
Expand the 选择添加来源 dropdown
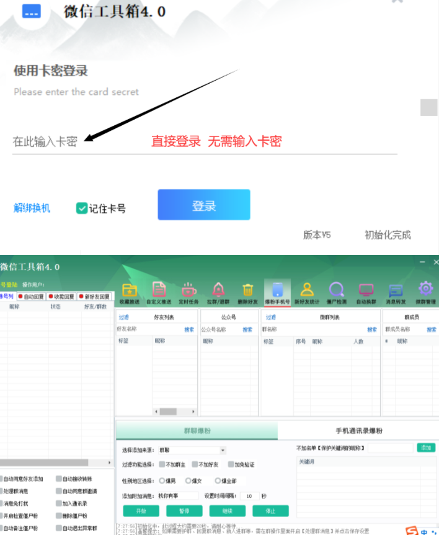(223, 450)
